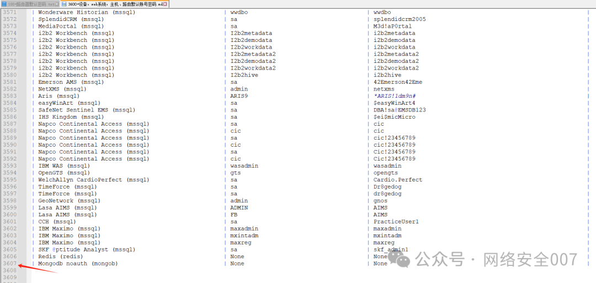
Task: Click the text "SafeNet Sentinel EMS (mssql)"
Action: tap(87, 110)
